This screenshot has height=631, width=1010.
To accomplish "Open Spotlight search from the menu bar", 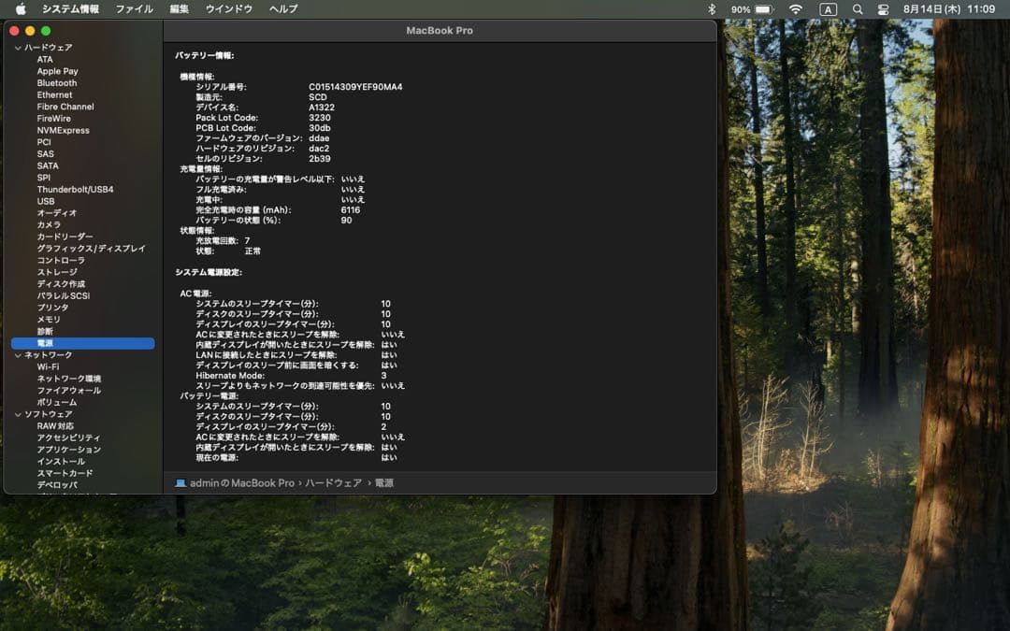I will (857, 9).
